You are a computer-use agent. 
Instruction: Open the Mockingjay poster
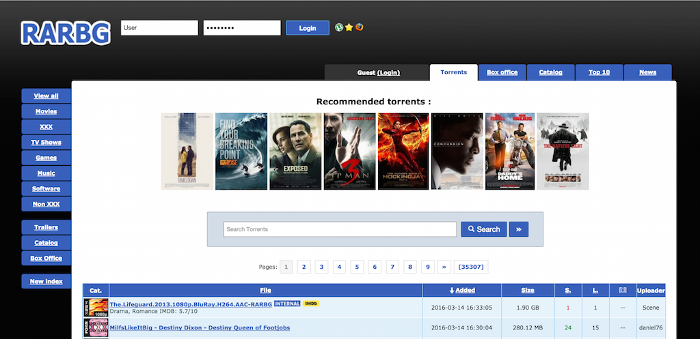(x=403, y=151)
